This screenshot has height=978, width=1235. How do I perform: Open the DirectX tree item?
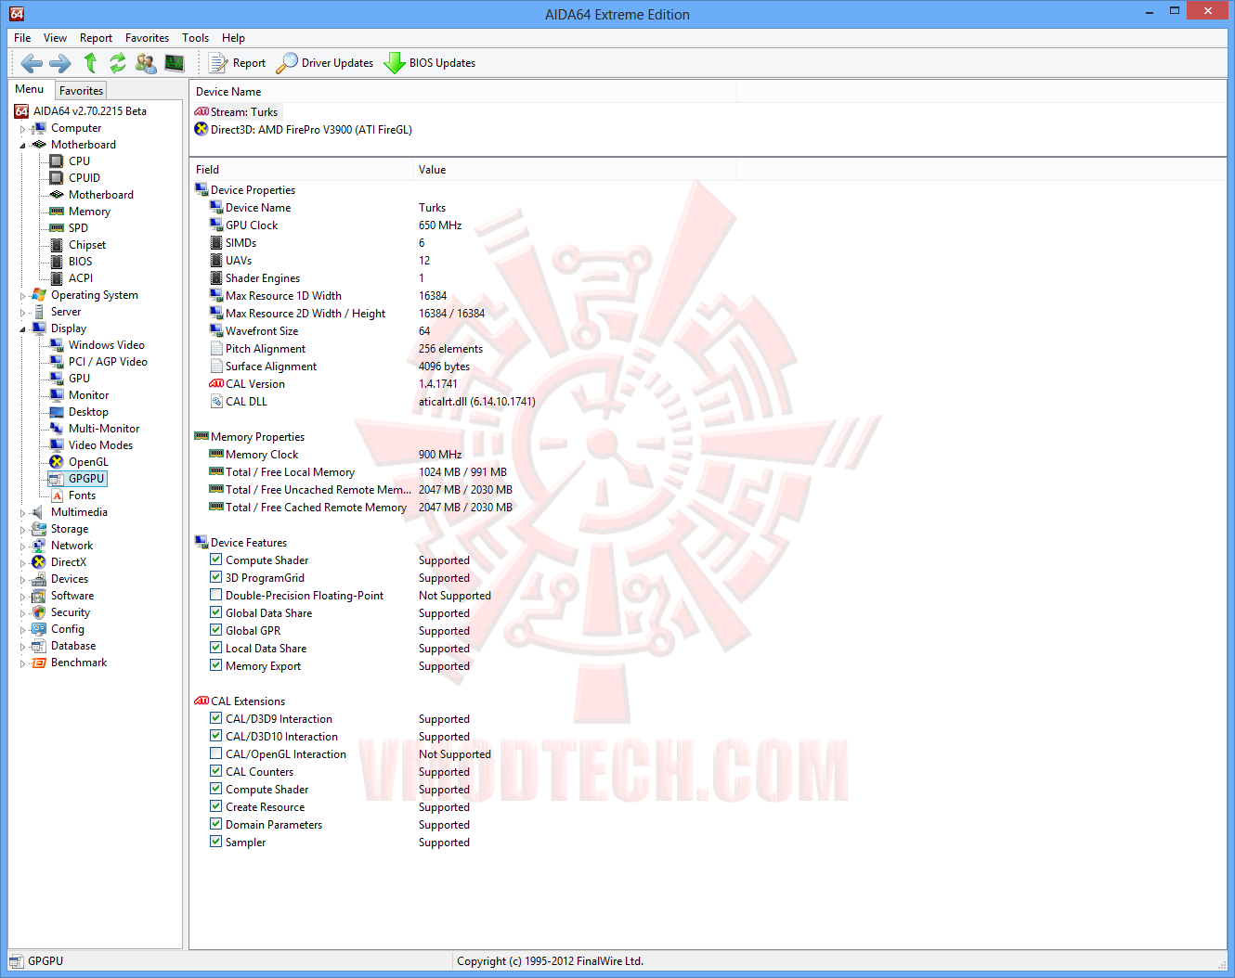point(69,562)
